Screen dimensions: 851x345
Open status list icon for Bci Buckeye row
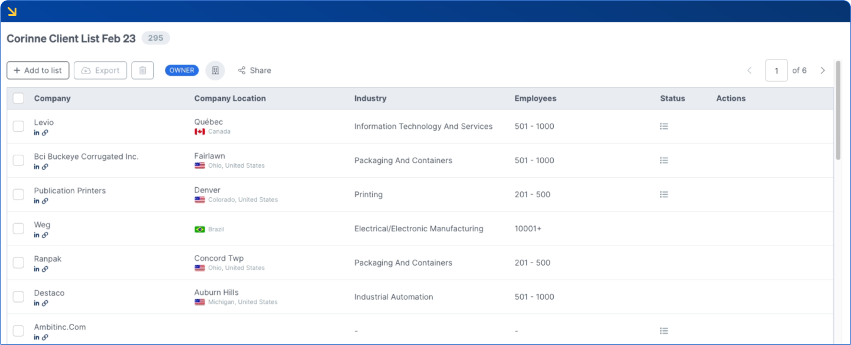(x=664, y=160)
